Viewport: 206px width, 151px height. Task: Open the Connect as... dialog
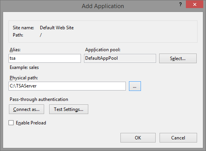pyautogui.click(x=26, y=109)
